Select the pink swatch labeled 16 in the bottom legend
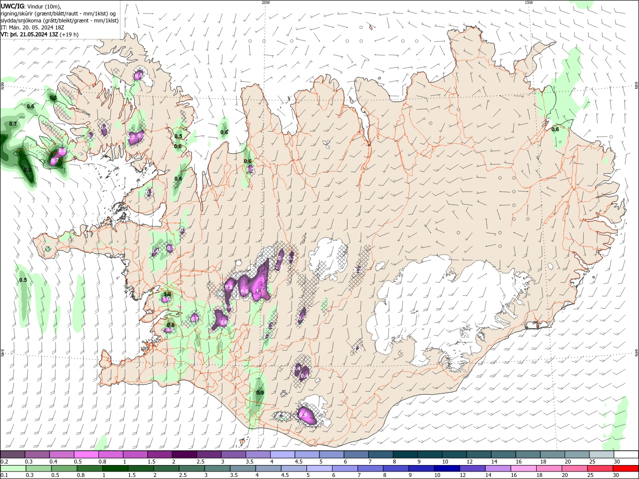 (x=524, y=469)
